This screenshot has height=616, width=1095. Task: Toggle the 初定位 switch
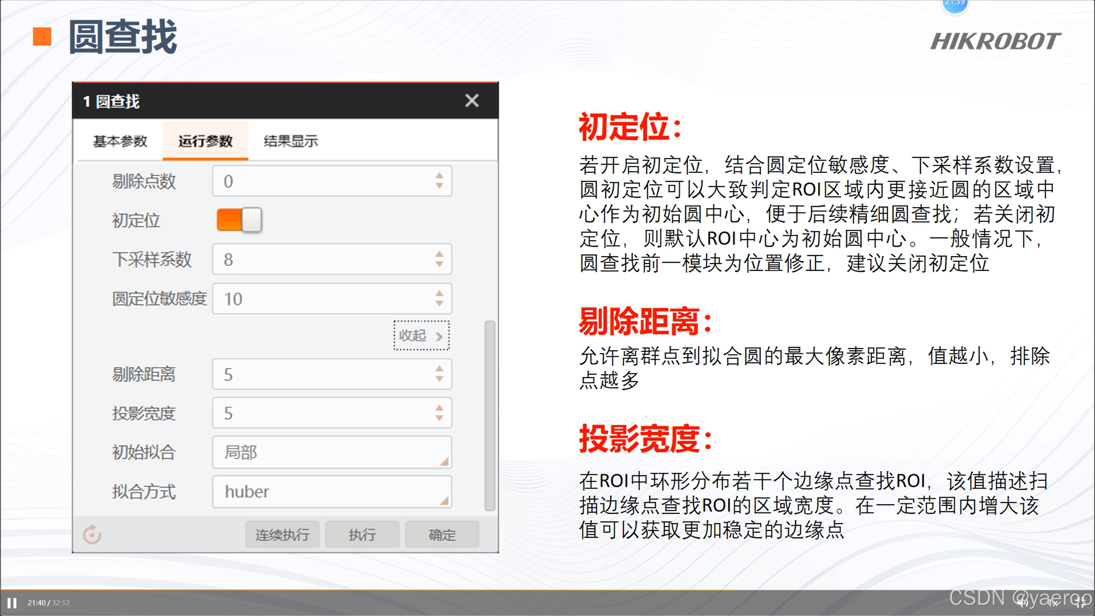click(239, 220)
